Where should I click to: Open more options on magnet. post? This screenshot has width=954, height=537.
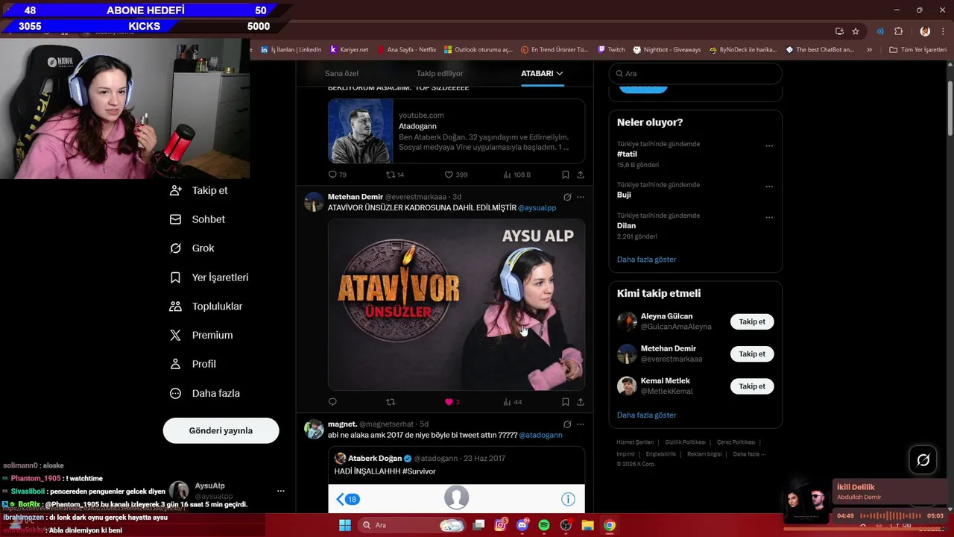coord(581,424)
